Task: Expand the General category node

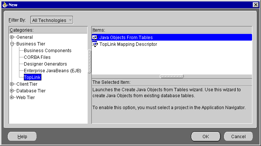Action: 12,37
